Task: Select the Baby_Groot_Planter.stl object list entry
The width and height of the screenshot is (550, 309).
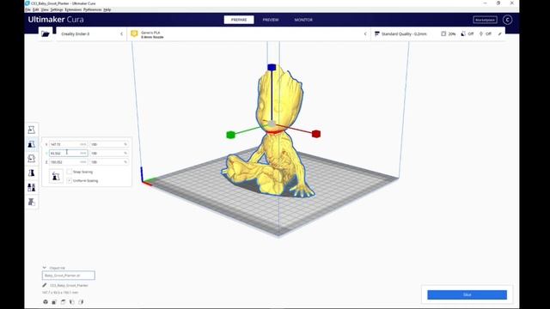Action: [x=69, y=276]
